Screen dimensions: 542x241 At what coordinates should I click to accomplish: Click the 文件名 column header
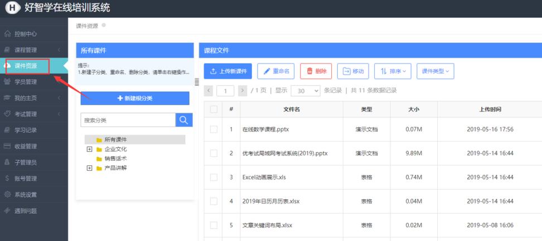292,110
